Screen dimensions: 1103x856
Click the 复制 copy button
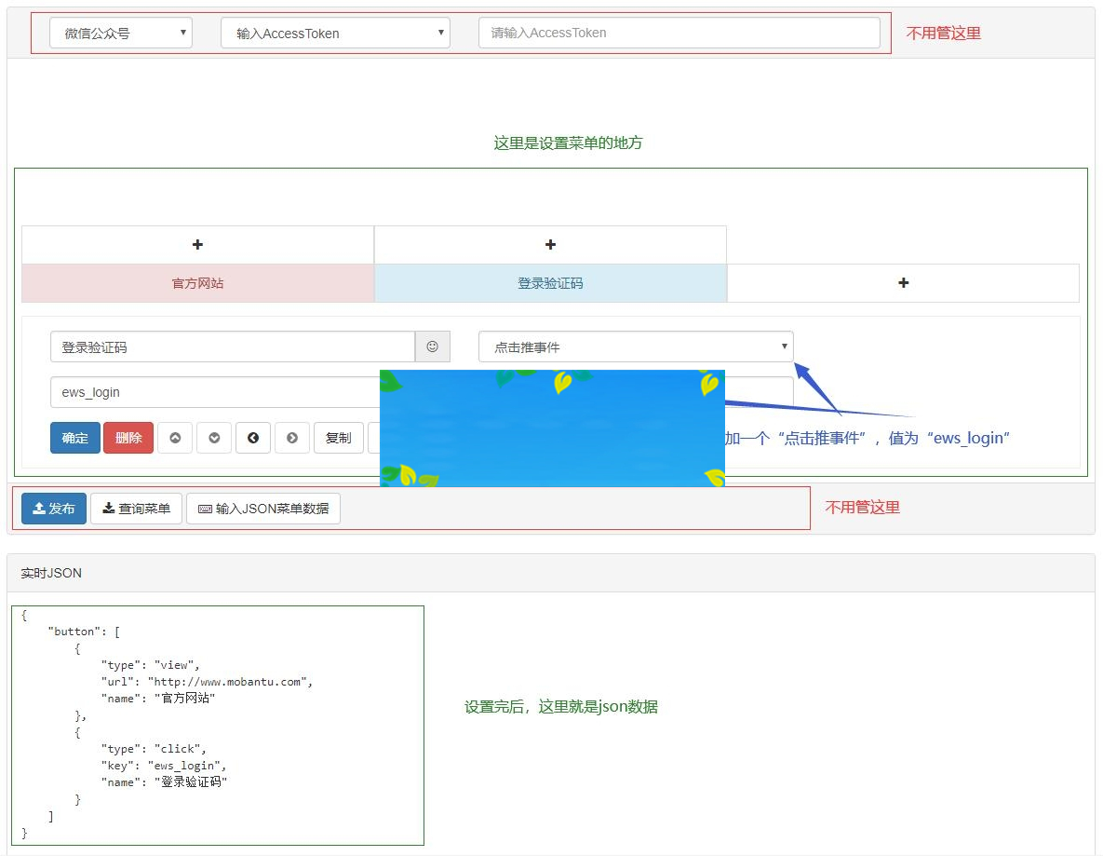(338, 438)
